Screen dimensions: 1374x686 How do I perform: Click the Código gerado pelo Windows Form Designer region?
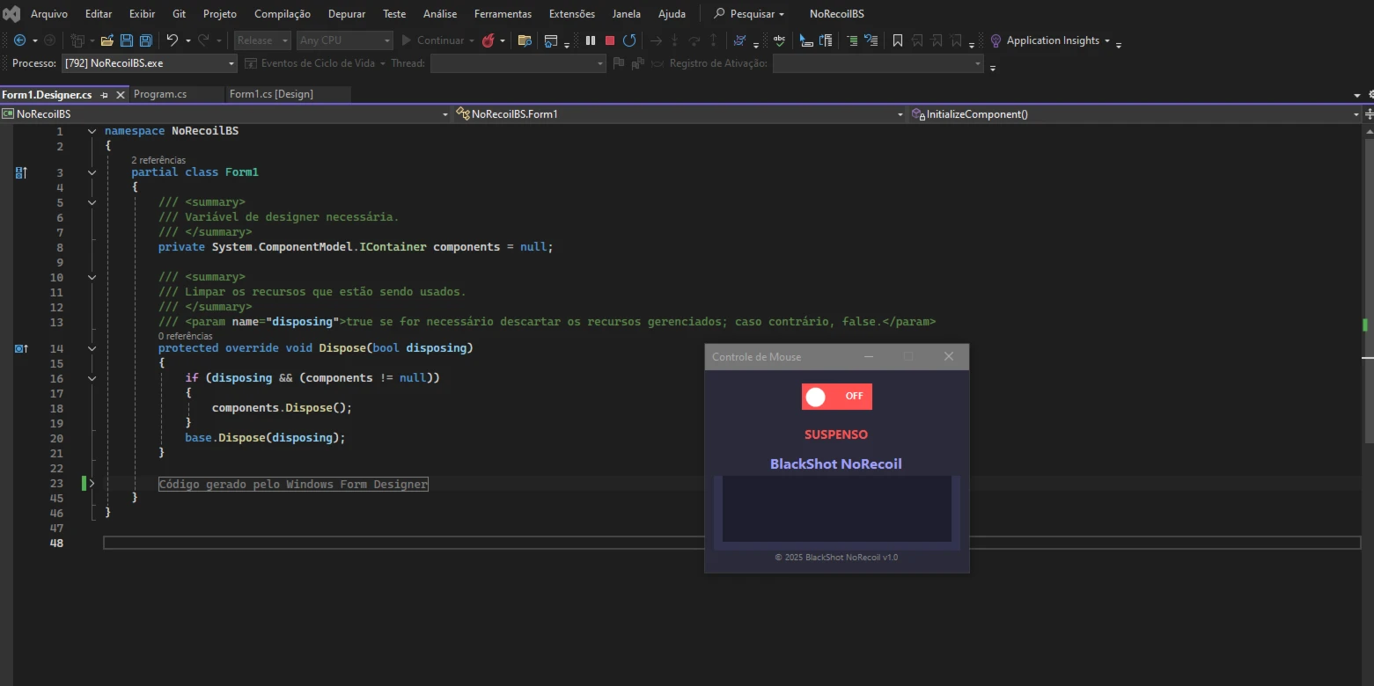click(293, 484)
